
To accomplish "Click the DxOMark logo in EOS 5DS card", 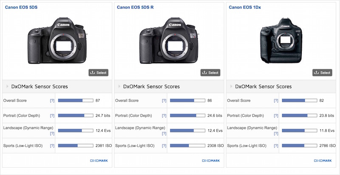I will 99,161.
